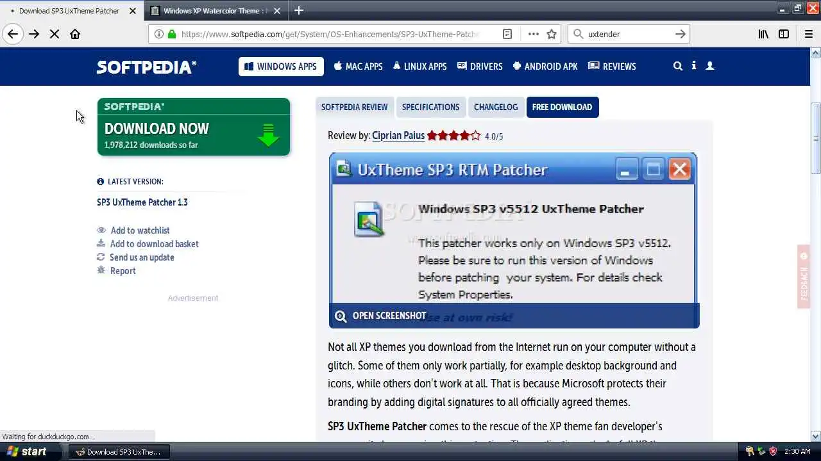Switch to Softpedia Review tab
Viewport: 821px width, 461px height.
pos(354,108)
